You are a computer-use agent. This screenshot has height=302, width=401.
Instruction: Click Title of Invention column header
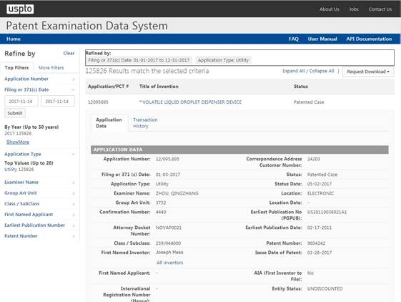tap(159, 87)
